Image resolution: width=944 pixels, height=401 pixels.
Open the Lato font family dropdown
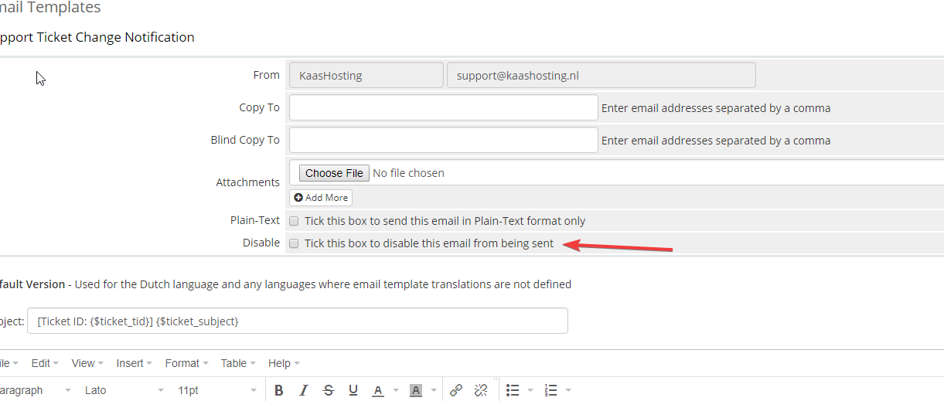click(124, 390)
